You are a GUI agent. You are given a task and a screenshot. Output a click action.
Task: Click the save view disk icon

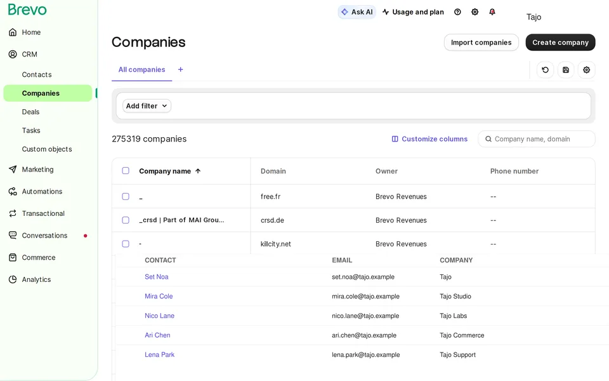point(566,70)
